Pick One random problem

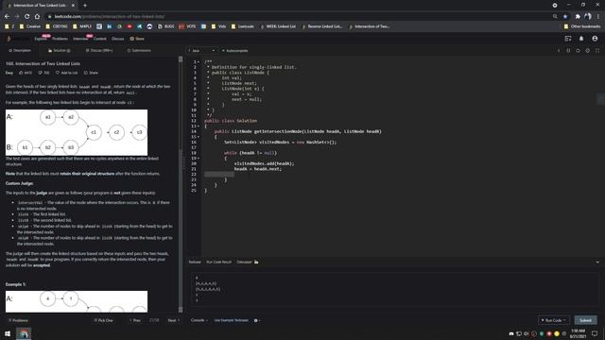103,320
